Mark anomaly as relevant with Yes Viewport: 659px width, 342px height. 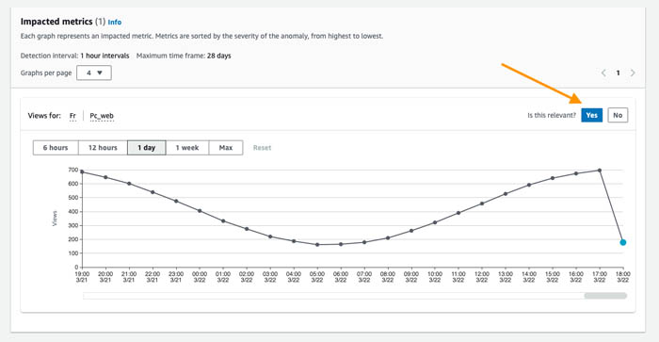point(592,115)
